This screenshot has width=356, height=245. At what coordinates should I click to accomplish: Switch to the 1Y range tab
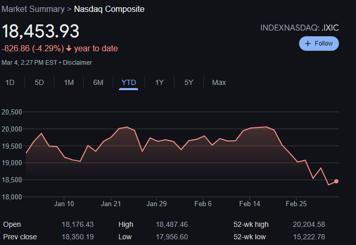tap(159, 82)
